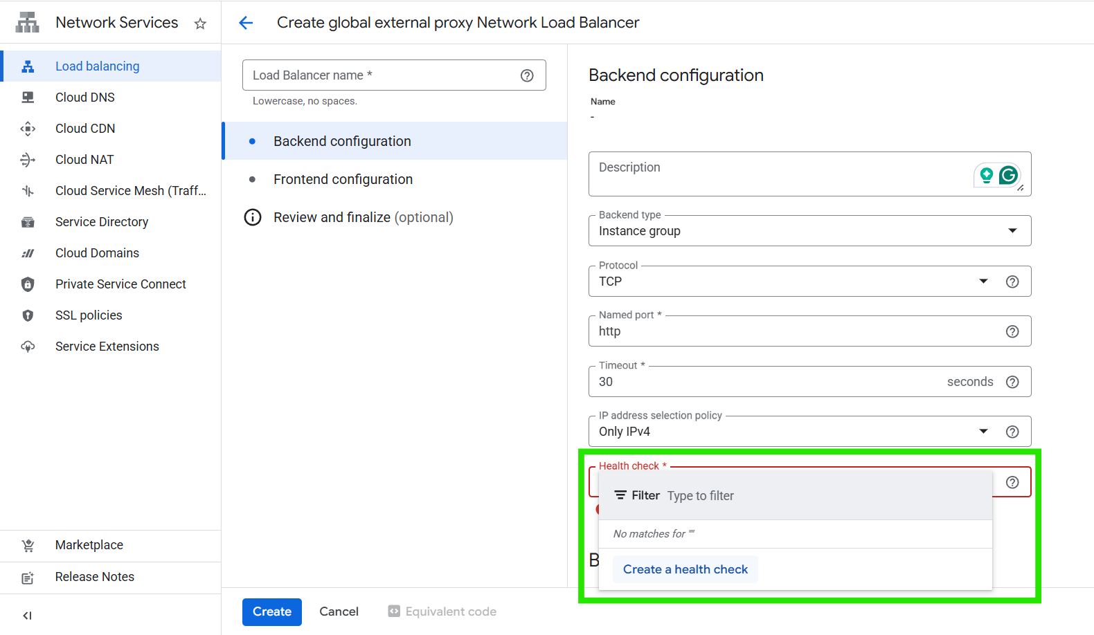Expand the Backend type dropdown

(x=1012, y=231)
